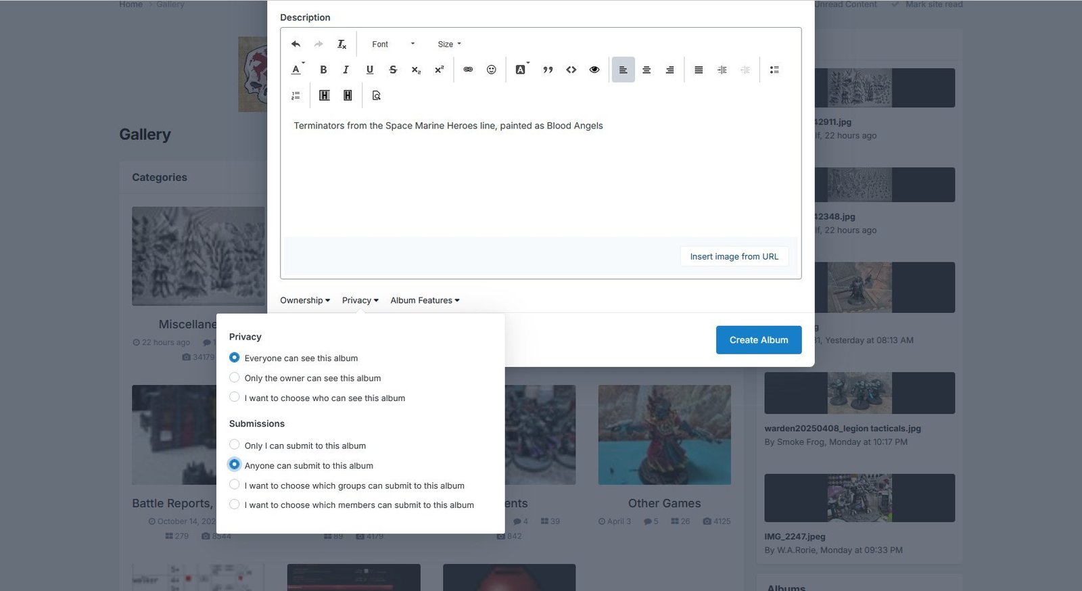Screen dimensions: 1082x591
Task: Select Only I can submit to this album
Action: click(234, 445)
